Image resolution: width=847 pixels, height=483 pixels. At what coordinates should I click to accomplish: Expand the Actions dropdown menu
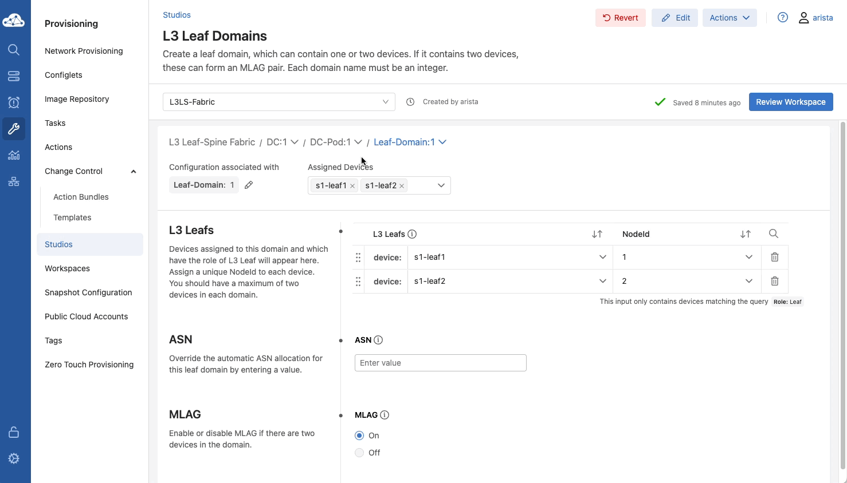[x=729, y=18]
